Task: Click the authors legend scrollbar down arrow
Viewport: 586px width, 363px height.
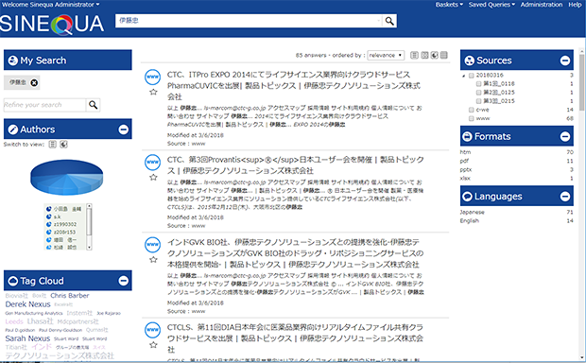Action: pos(89,248)
